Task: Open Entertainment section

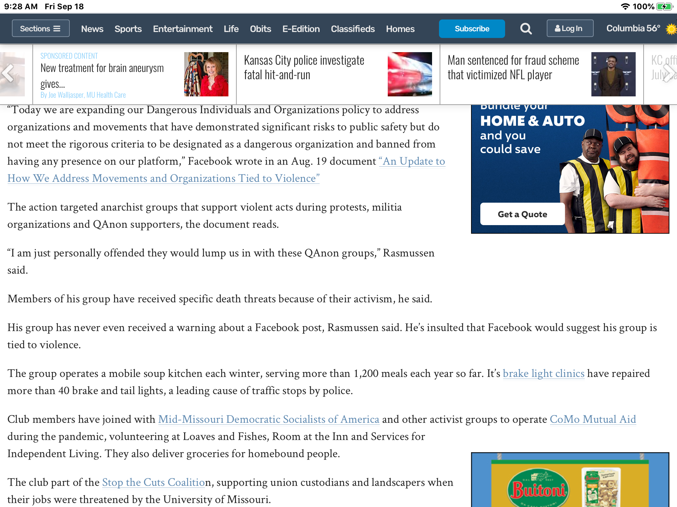Action: [182, 29]
